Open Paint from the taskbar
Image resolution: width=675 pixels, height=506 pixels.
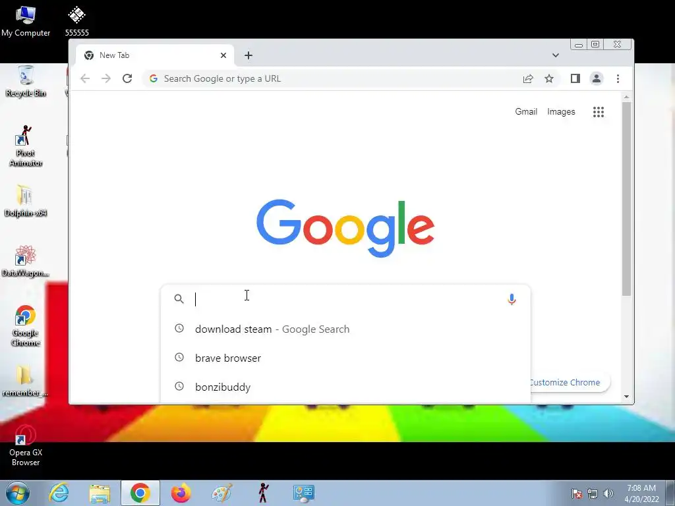tap(221, 493)
